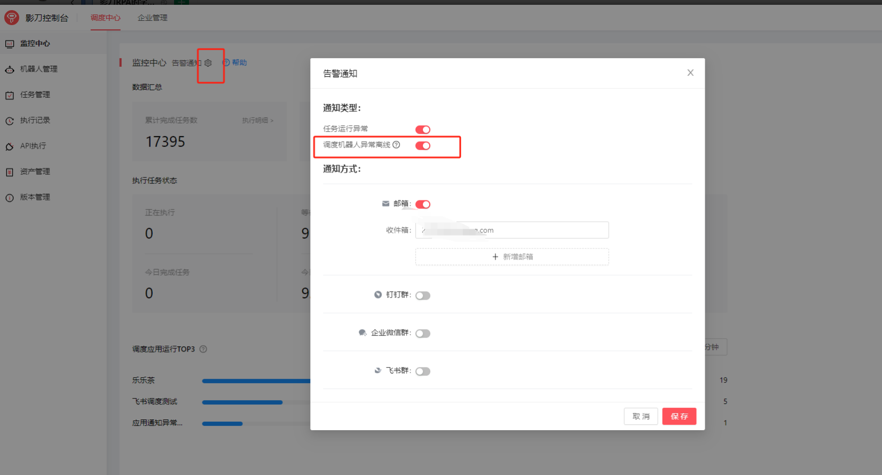
Task: Click the 飞书群 Feishu icon
Action: click(378, 370)
